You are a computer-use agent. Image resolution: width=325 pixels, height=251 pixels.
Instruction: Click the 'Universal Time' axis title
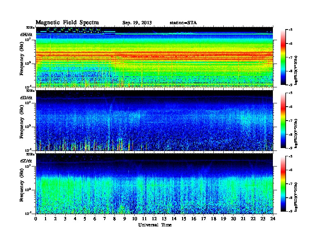155,225
